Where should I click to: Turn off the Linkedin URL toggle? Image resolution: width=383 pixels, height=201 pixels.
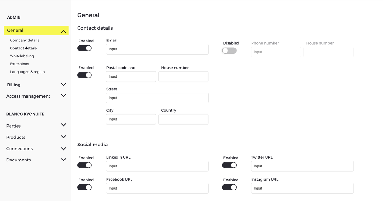(x=84, y=165)
